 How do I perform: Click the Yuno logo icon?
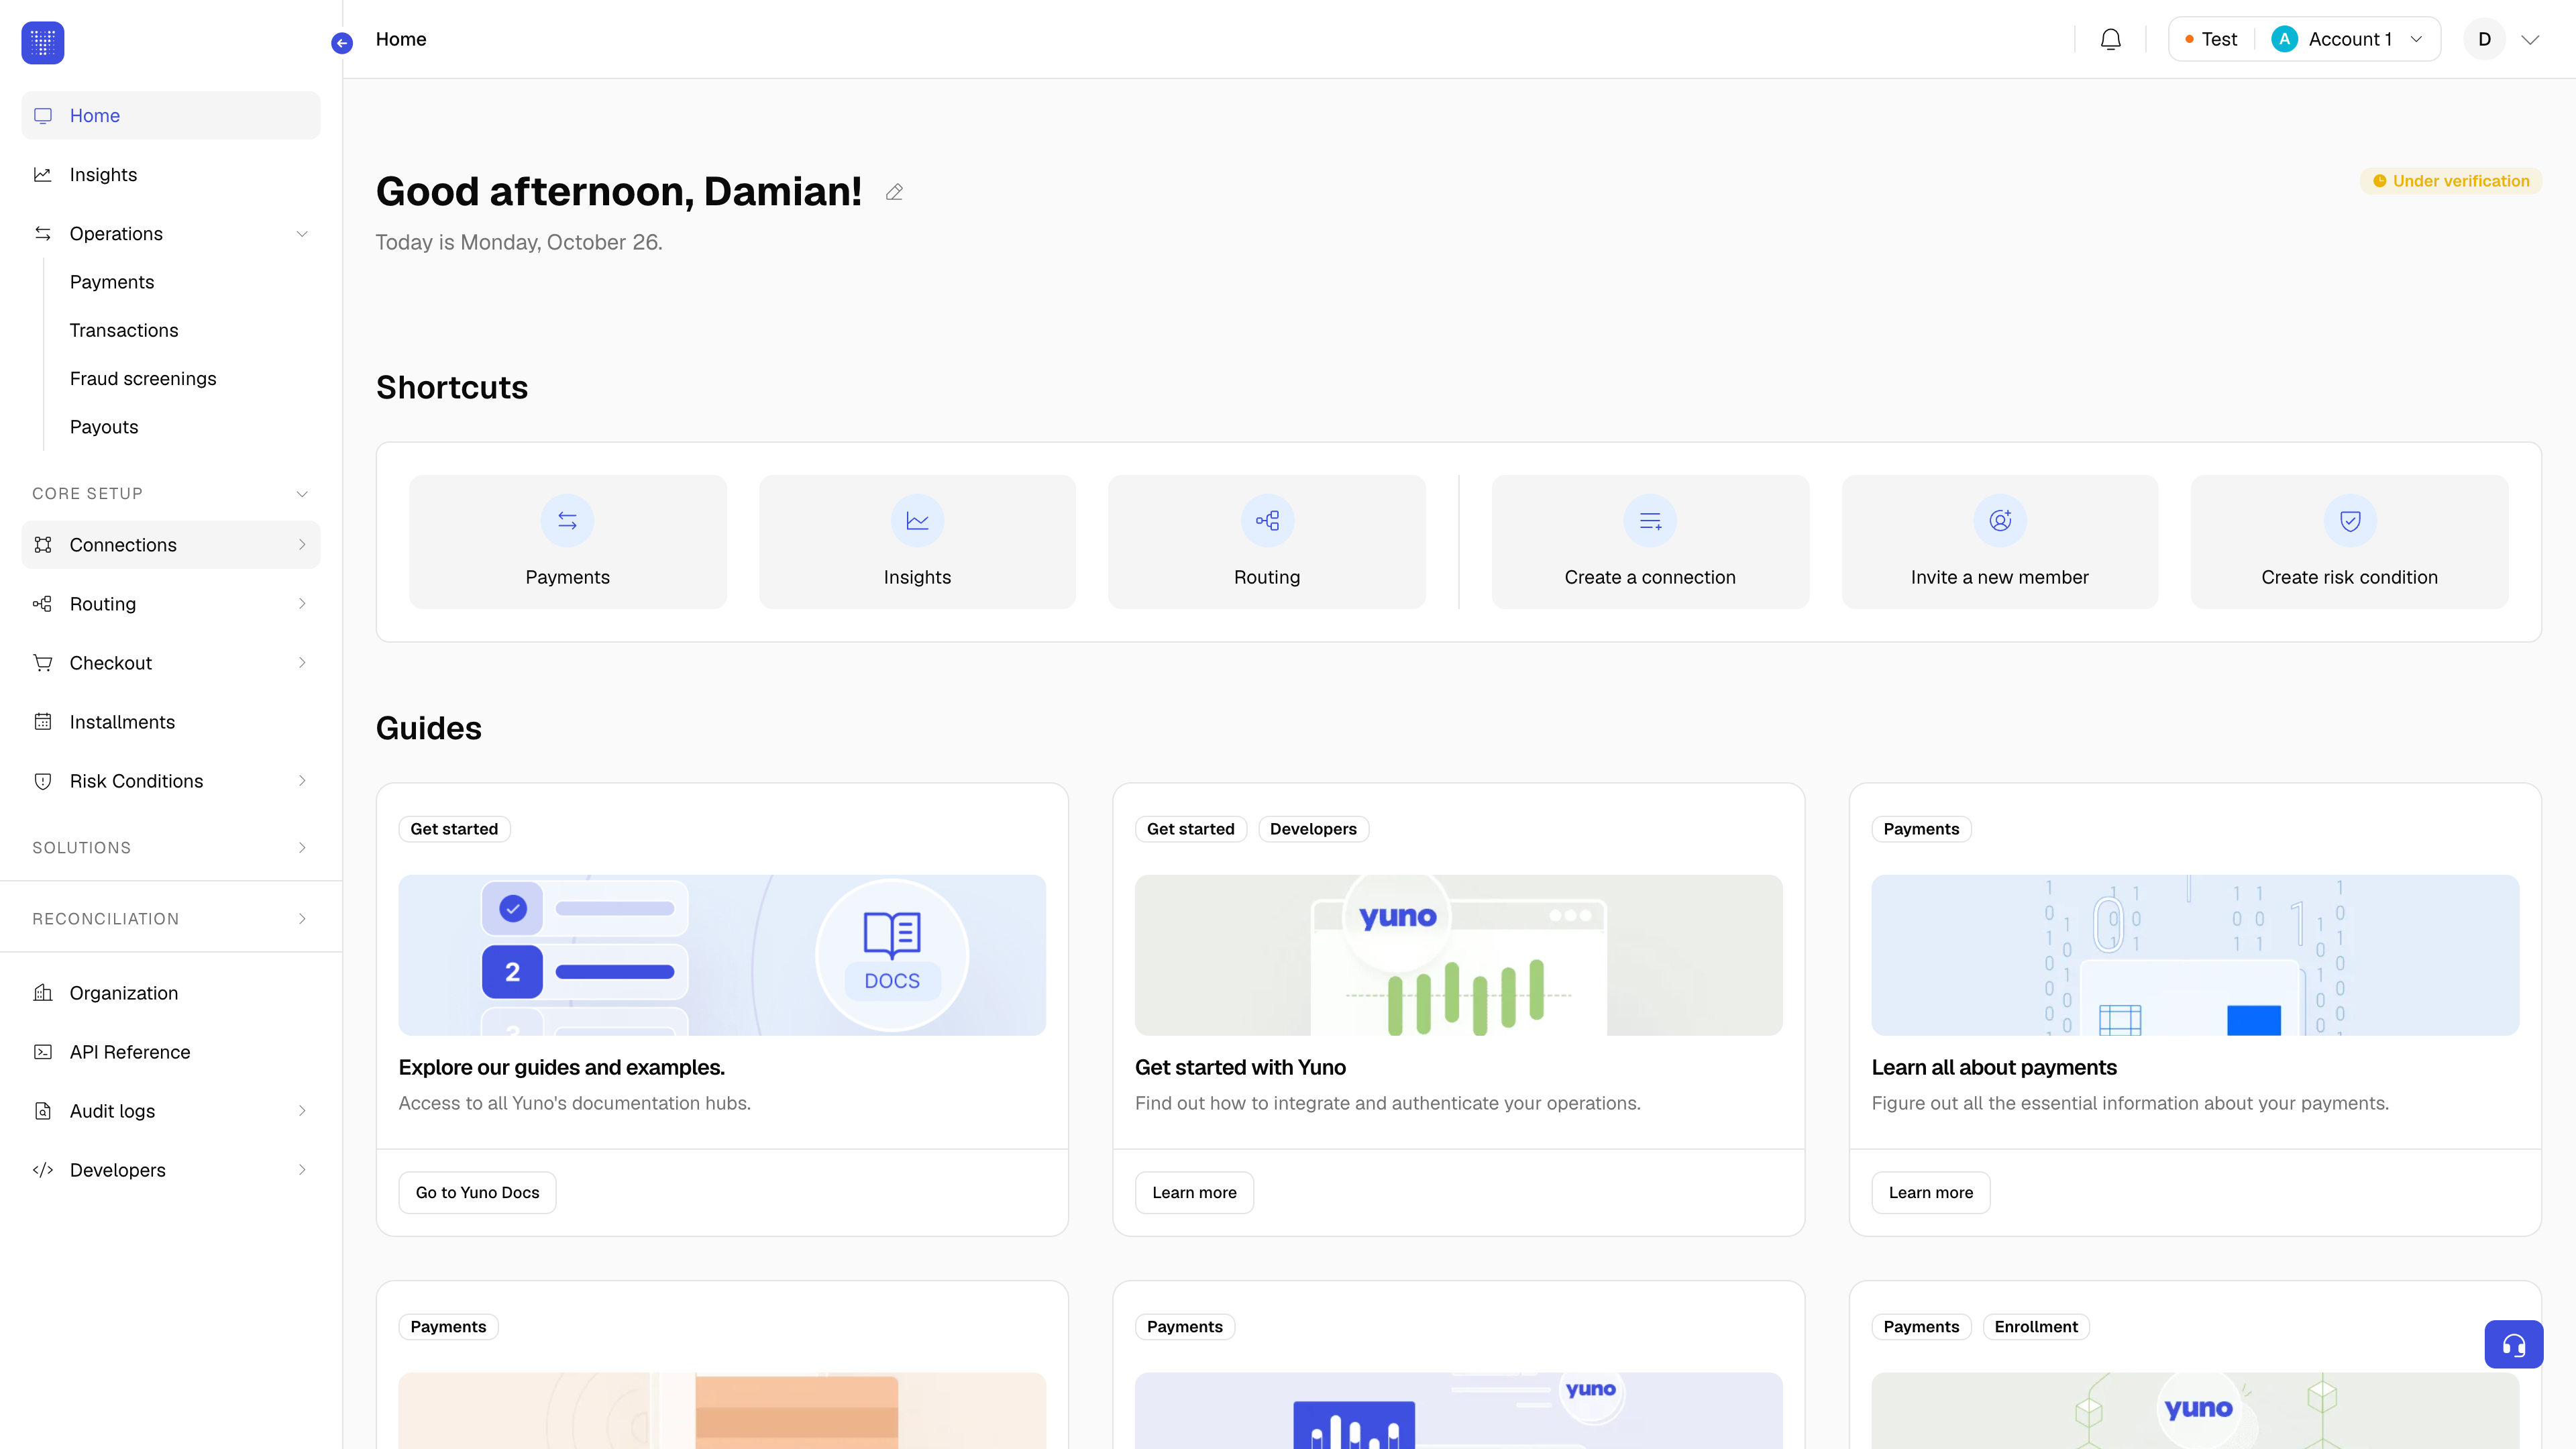[43, 42]
